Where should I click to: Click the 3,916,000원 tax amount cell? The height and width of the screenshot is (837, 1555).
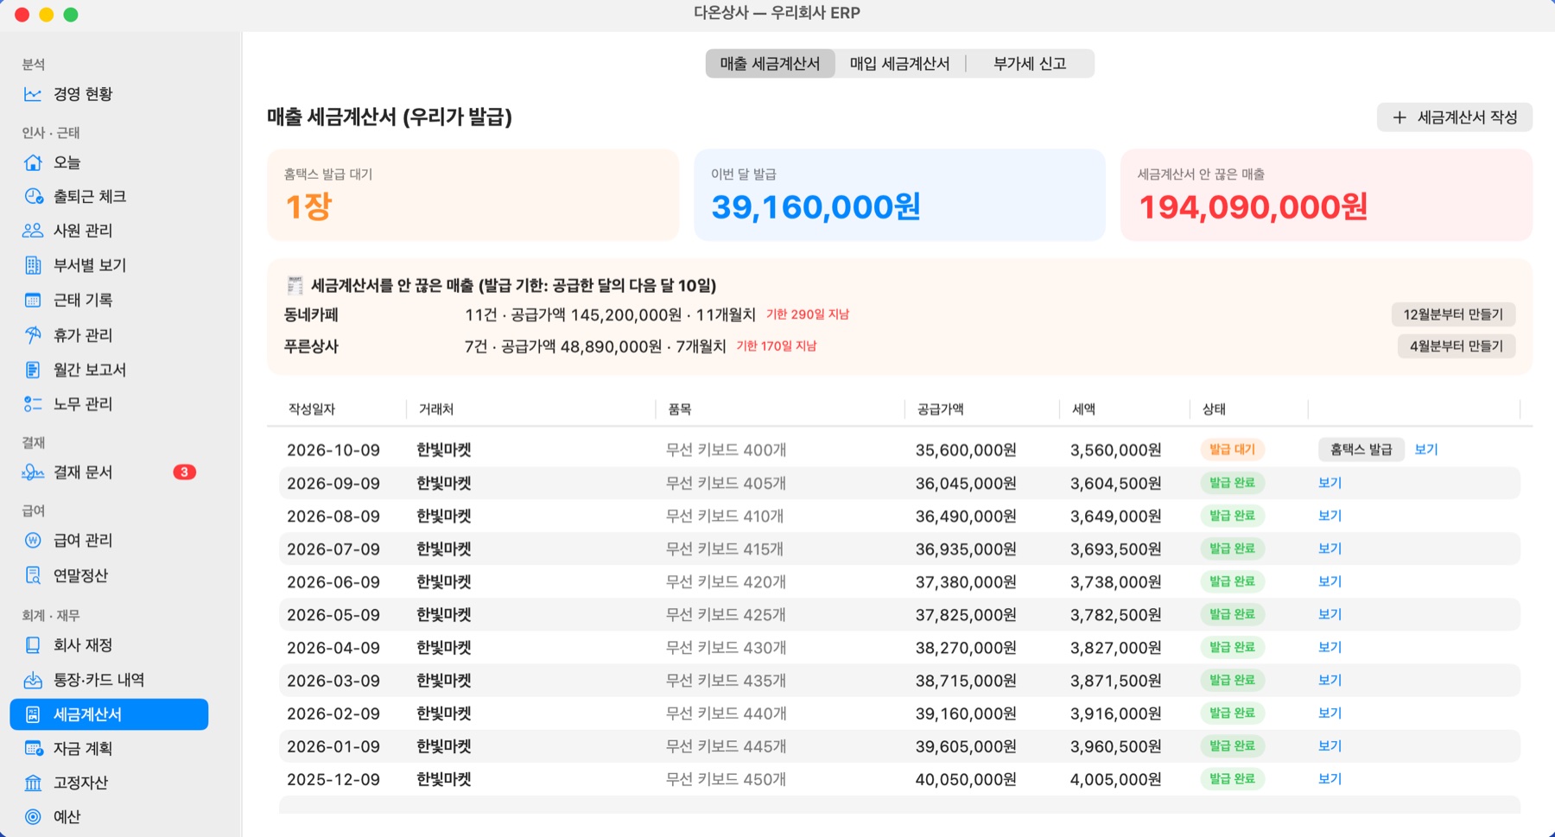tap(1115, 713)
